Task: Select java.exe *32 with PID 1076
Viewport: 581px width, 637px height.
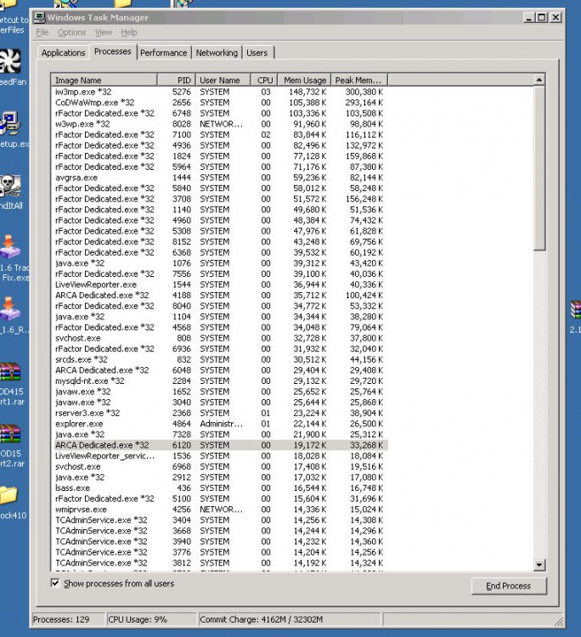Action: click(x=220, y=262)
